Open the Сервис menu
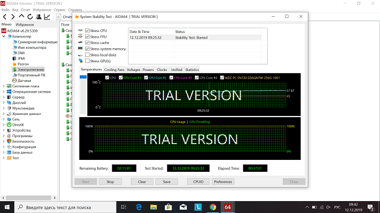Viewport: 380px width, 213px height. pyautogui.click(x=60, y=10)
